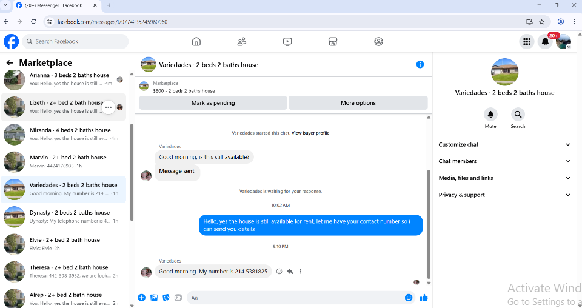Open site information icon in address bar

tap(50, 21)
